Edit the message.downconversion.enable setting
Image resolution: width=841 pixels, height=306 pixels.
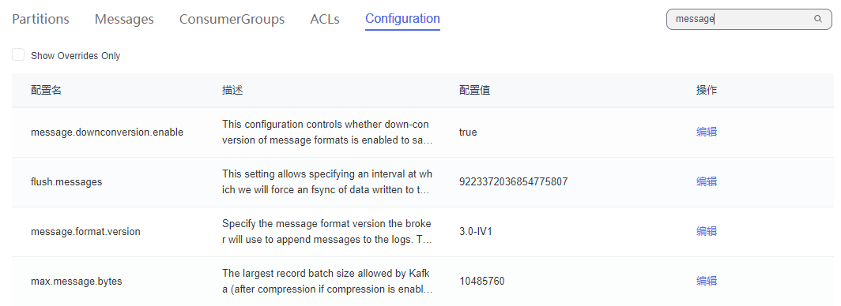[707, 132]
